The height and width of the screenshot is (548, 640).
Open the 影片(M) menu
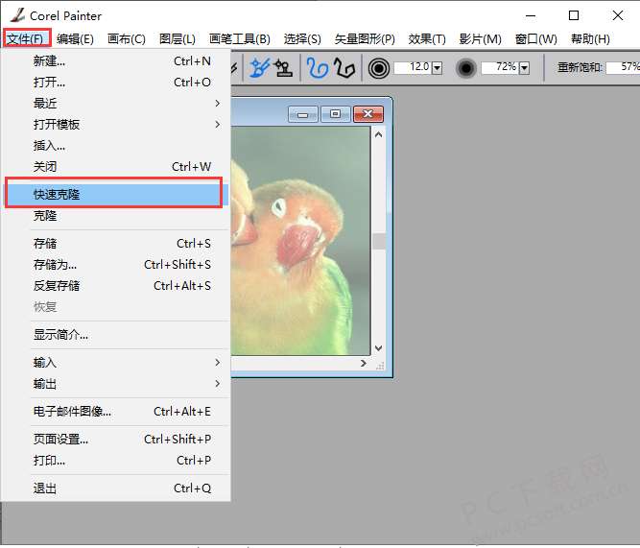[481, 38]
